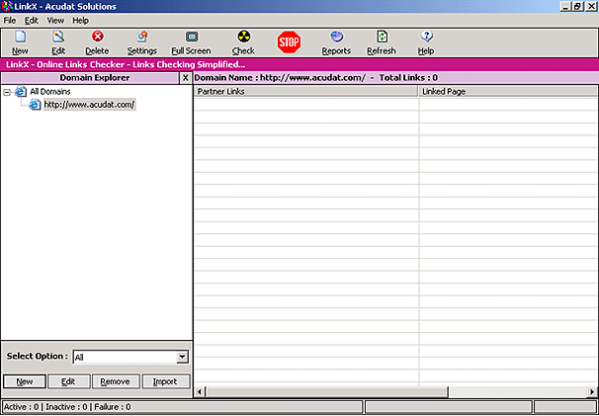Click the Edit toolbar icon

point(58,37)
